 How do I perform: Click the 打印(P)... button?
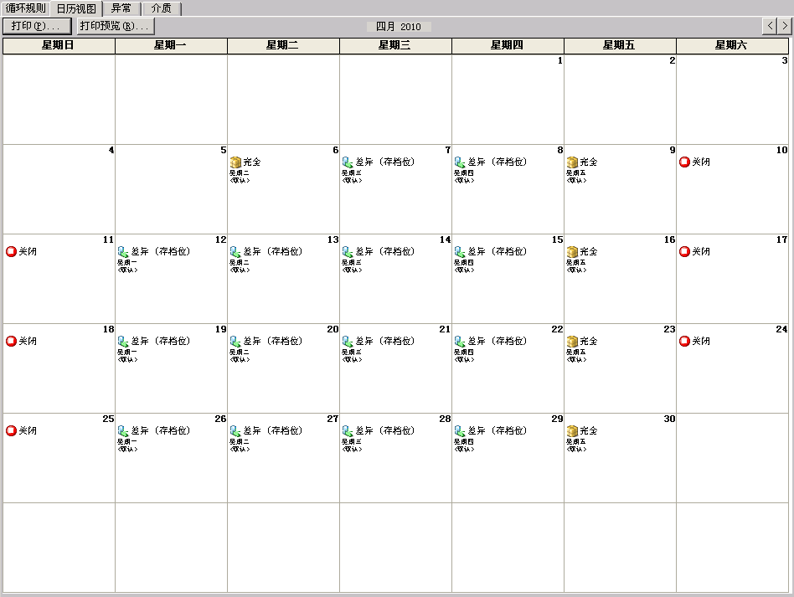(37, 26)
